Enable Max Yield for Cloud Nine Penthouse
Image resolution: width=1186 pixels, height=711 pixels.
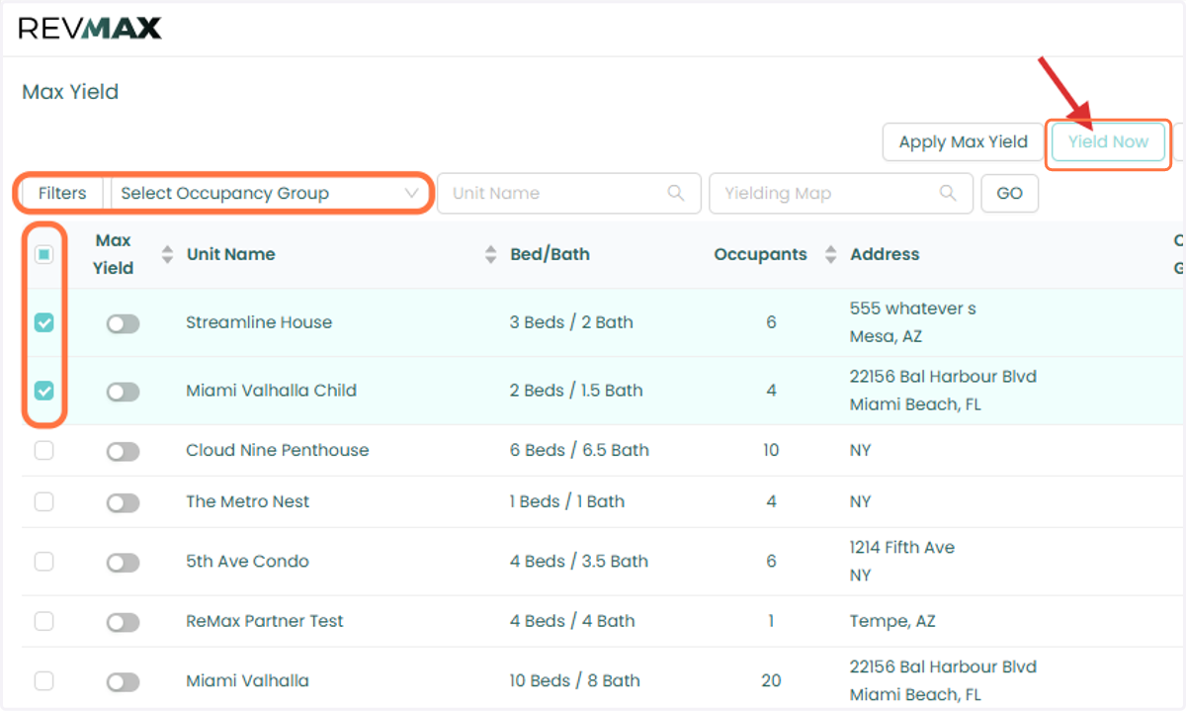(x=124, y=451)
